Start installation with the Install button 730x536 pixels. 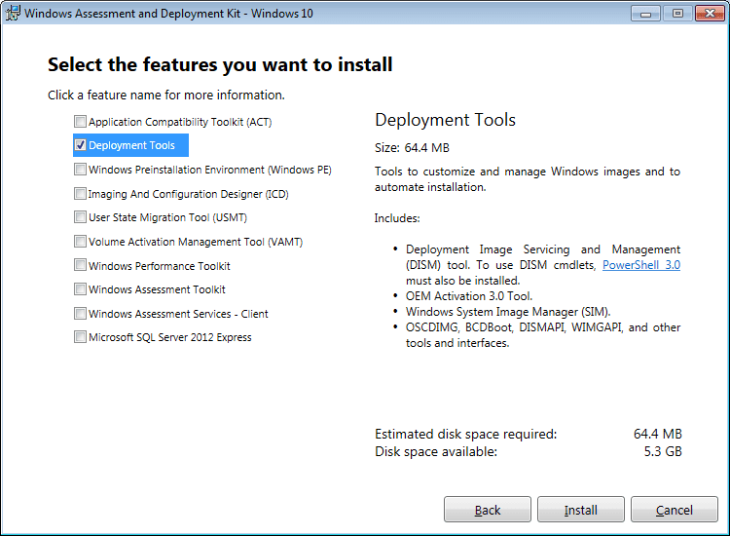pyautogui.click(x=580, y=510)
